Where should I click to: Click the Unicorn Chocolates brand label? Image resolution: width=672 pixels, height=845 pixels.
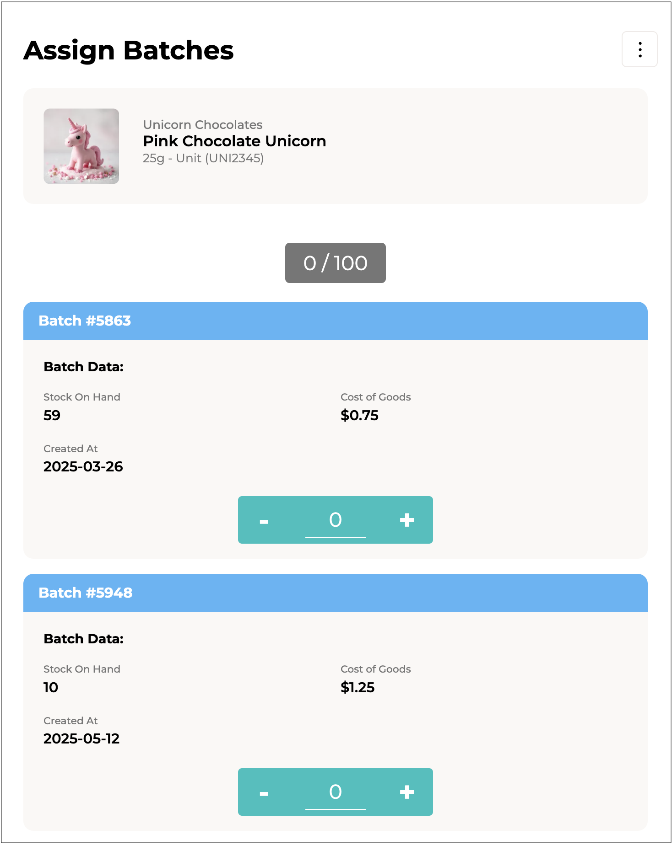(203, 125)
